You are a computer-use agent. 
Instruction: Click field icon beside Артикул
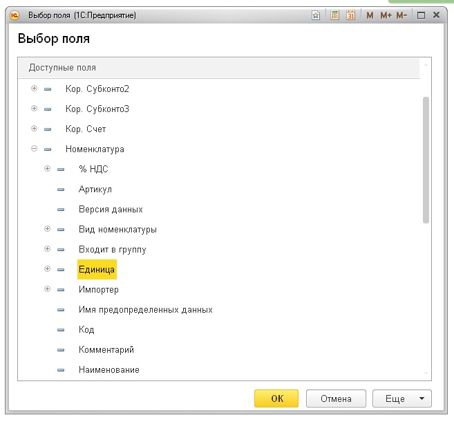coord(61,190)
